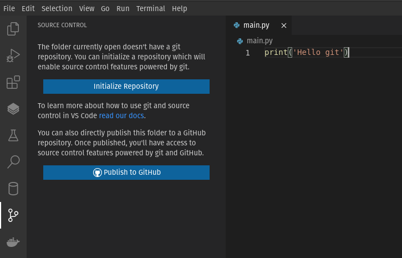Open the Terminal menu
402x258 pixels.
tap(151, 9)
